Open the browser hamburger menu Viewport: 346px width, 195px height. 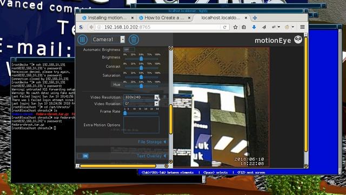[x=302, y=27]
